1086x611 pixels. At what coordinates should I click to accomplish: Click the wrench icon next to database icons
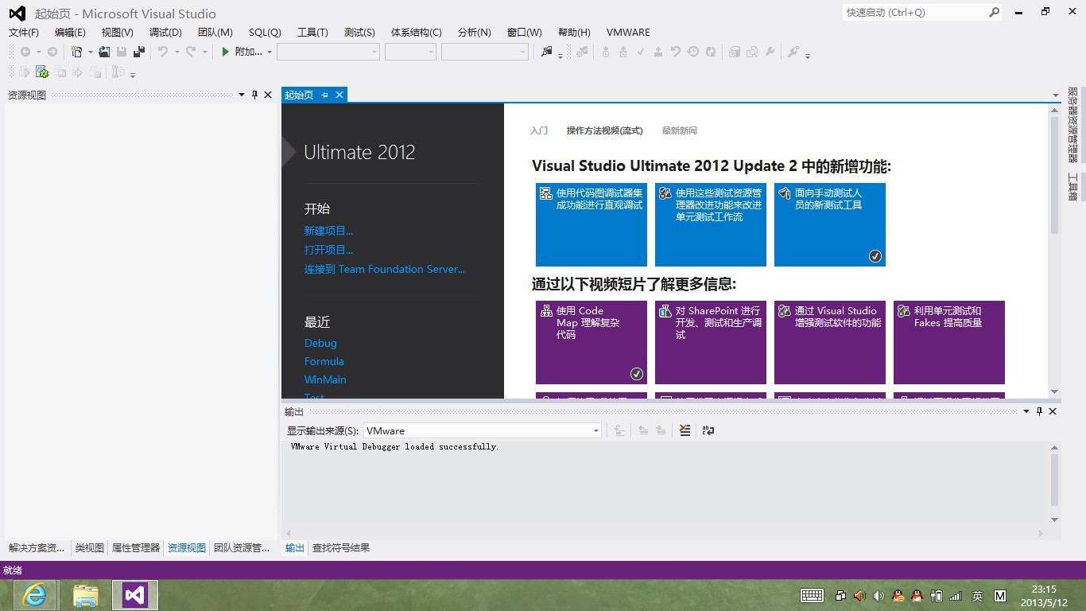[x=770, y=52]
